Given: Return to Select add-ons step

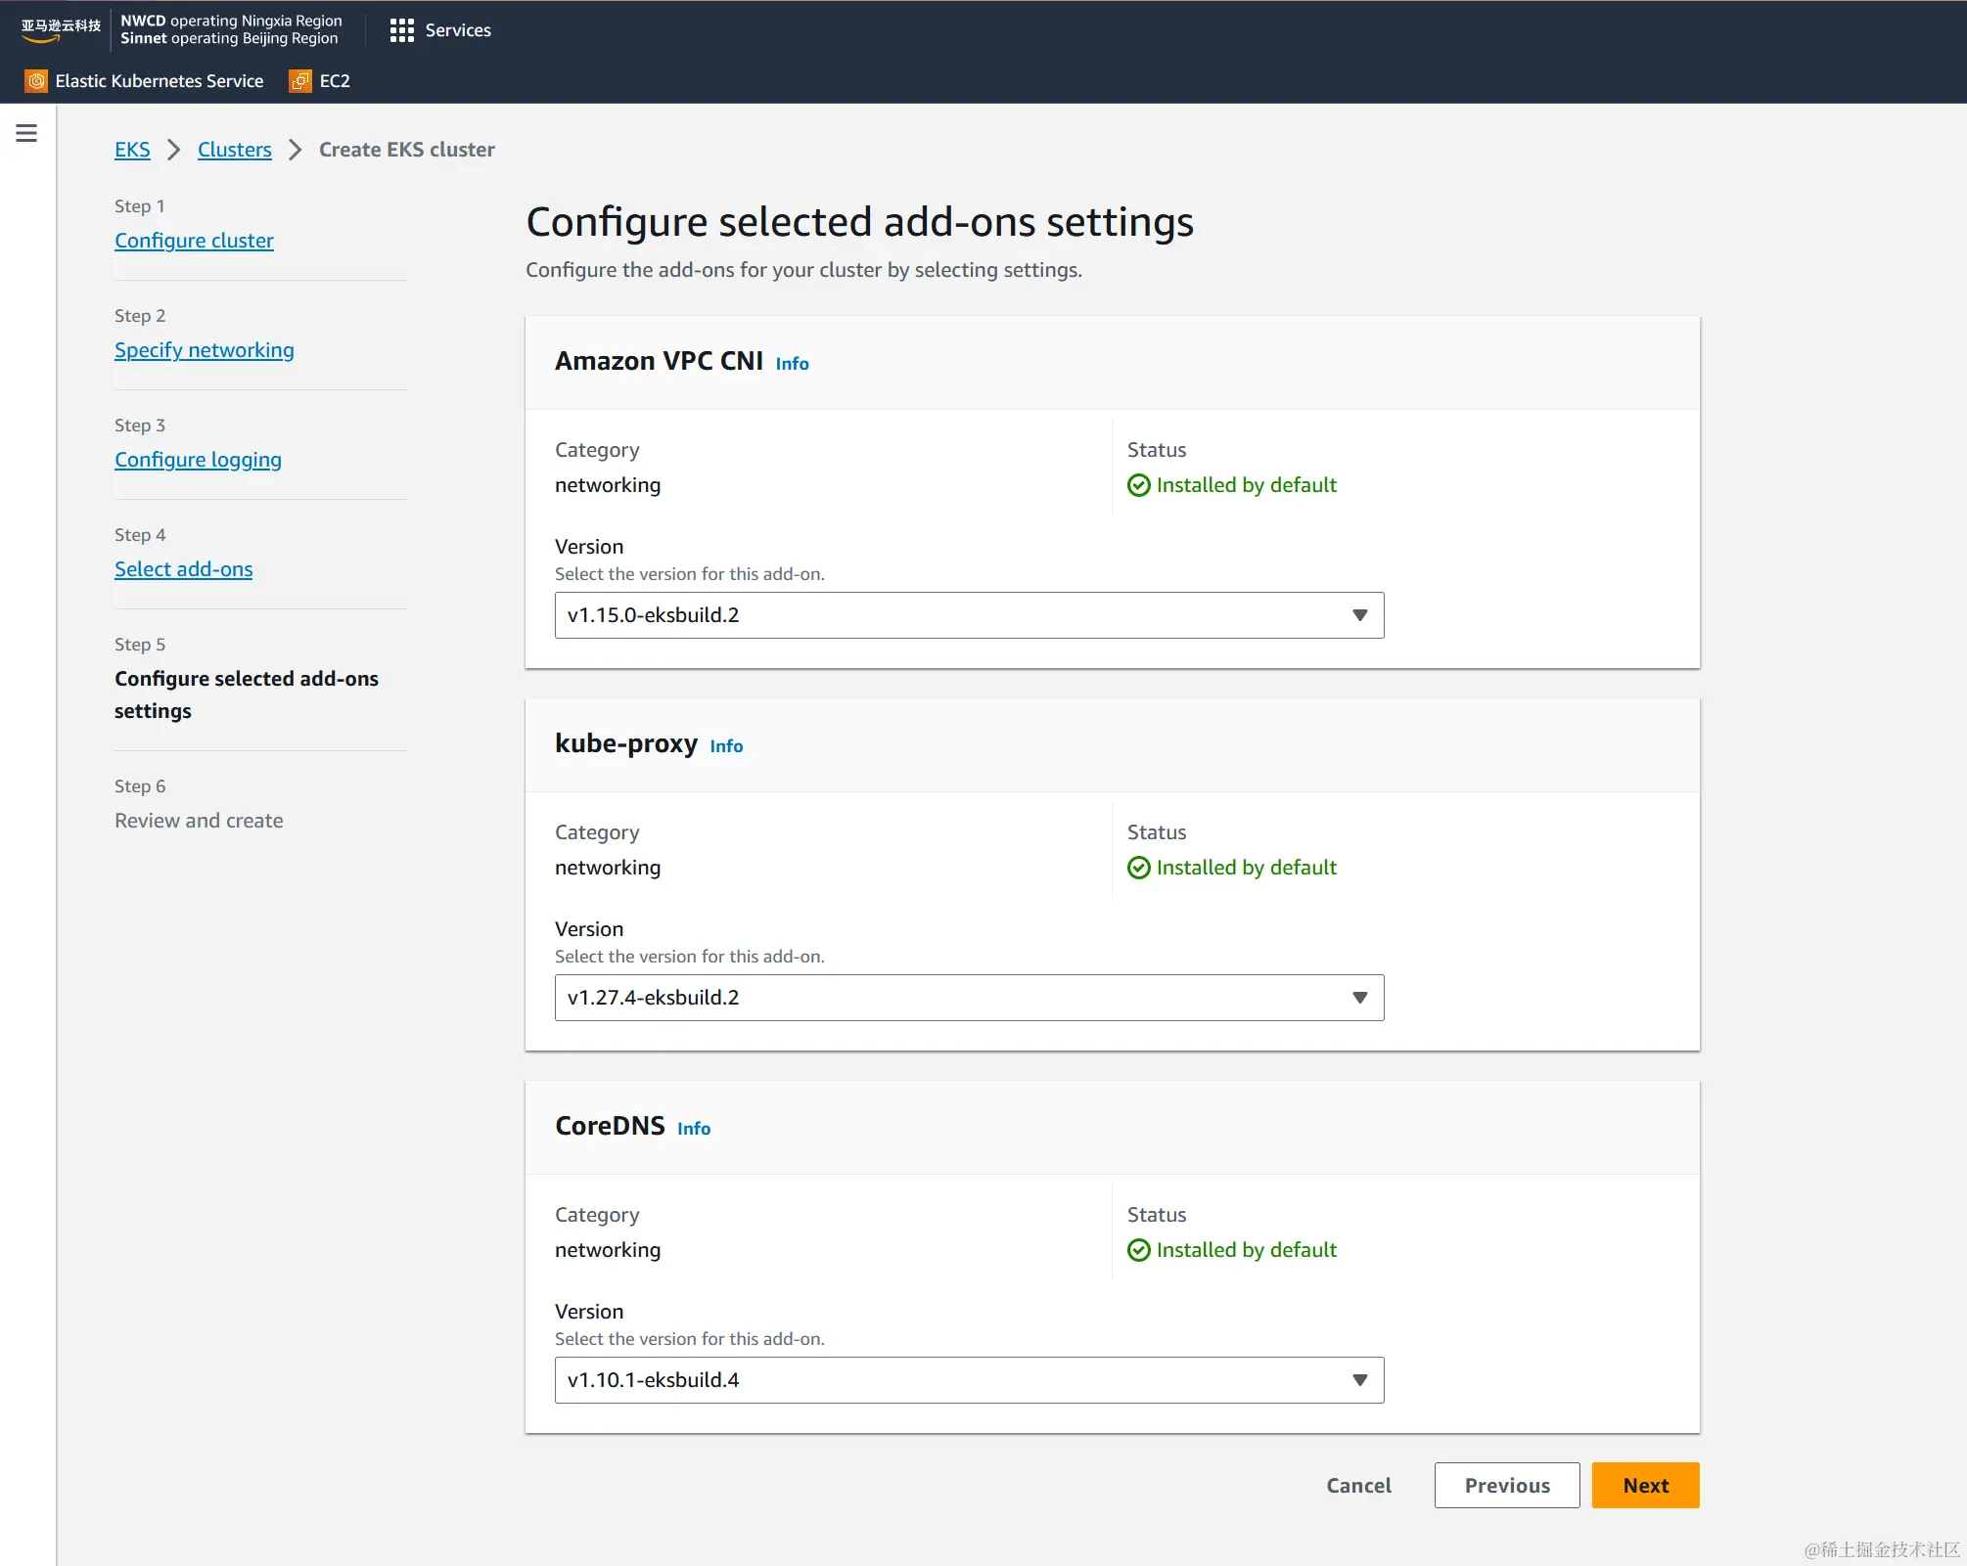Looking at the screenshot, I should (x=183, y=569).
